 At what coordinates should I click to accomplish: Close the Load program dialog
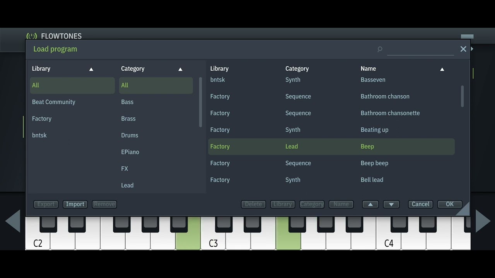tap(463, 49)
